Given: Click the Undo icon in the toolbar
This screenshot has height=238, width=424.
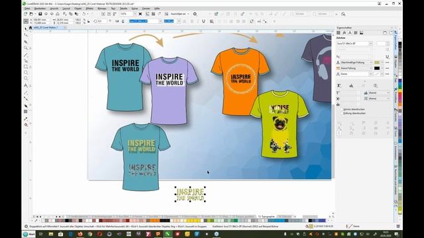Looking at the screenshot, I should (84, 14).
